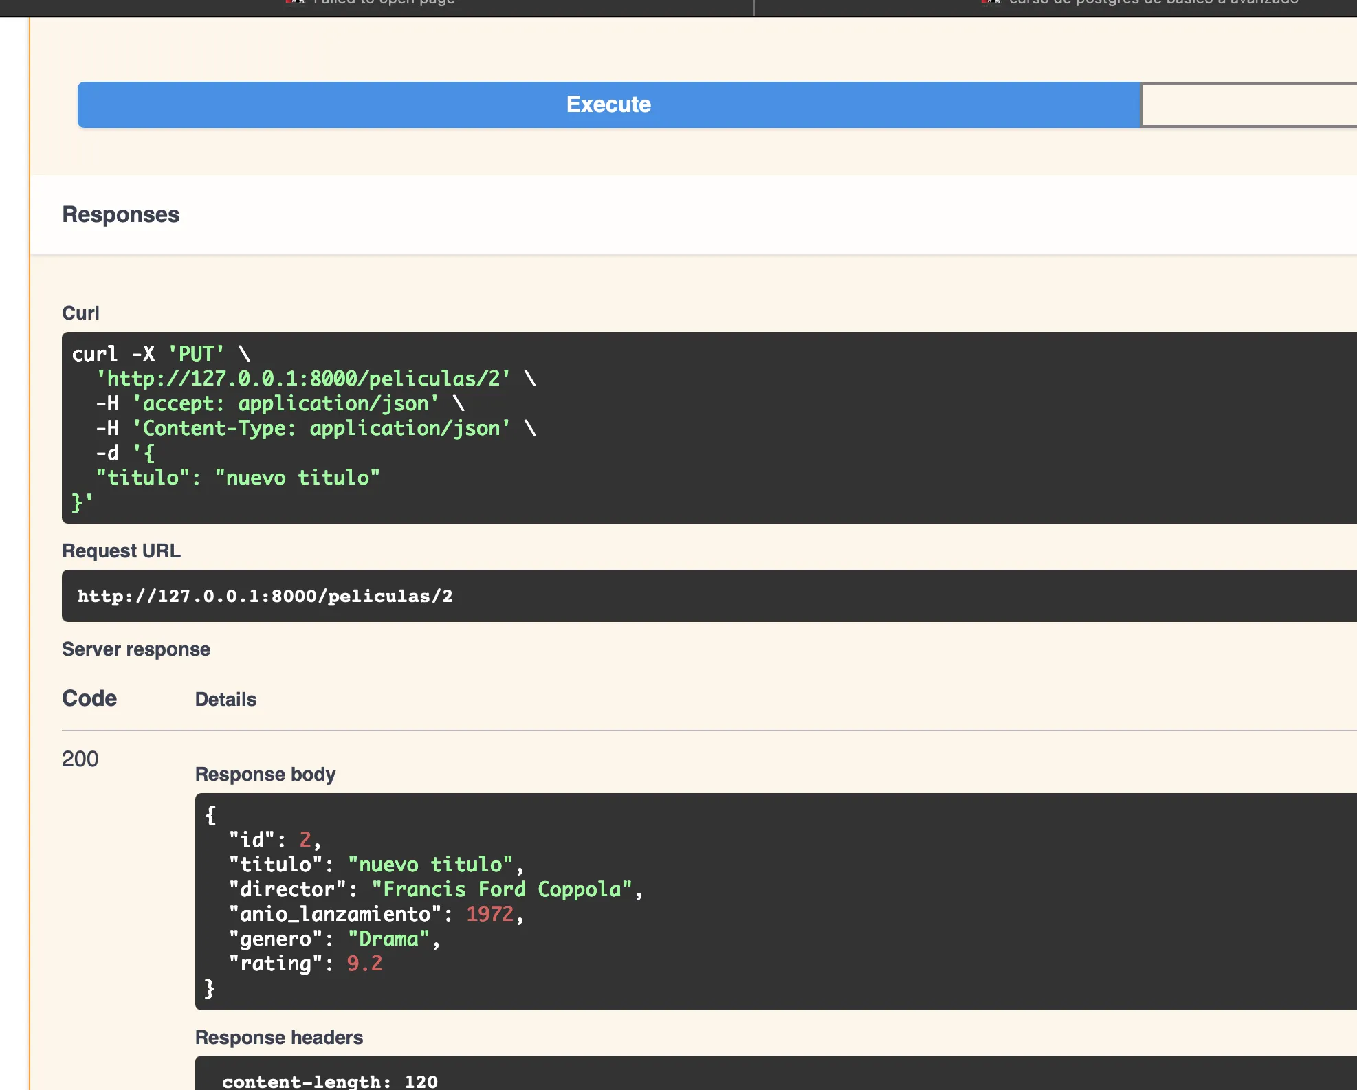Click the Response body label
1357x1090 pixels.
265,774
